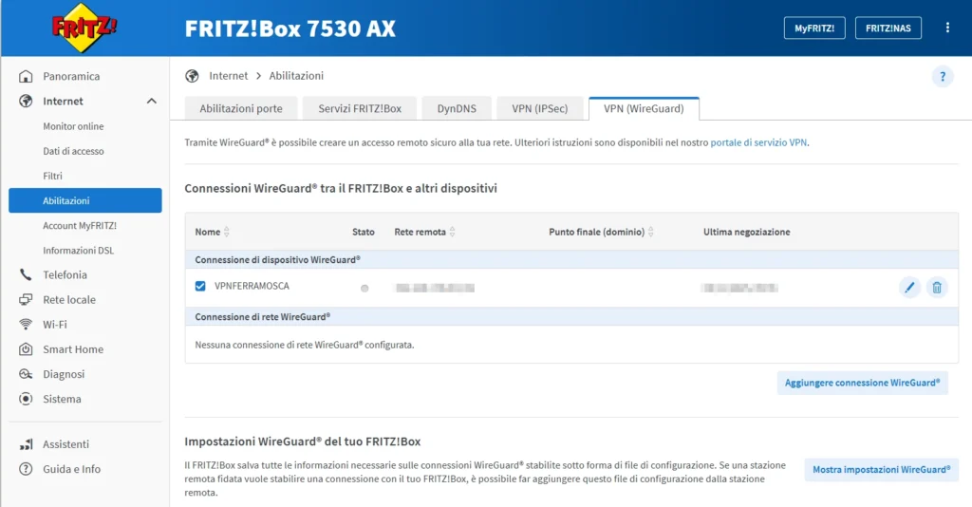Open Filtri in the sidebar

53,176
